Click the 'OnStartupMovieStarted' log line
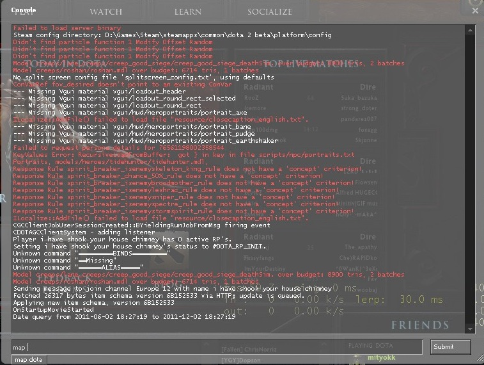 pos(53,310)
